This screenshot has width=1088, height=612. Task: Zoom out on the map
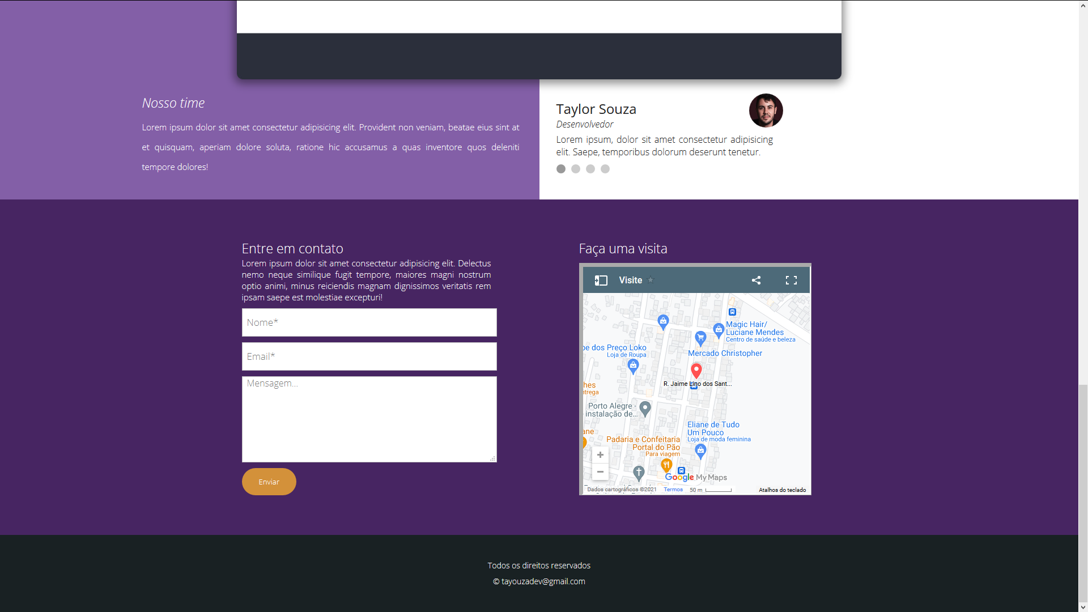tap(600, 472)
